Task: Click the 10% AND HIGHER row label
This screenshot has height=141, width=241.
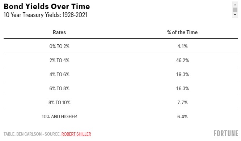Action: [59, 116]
